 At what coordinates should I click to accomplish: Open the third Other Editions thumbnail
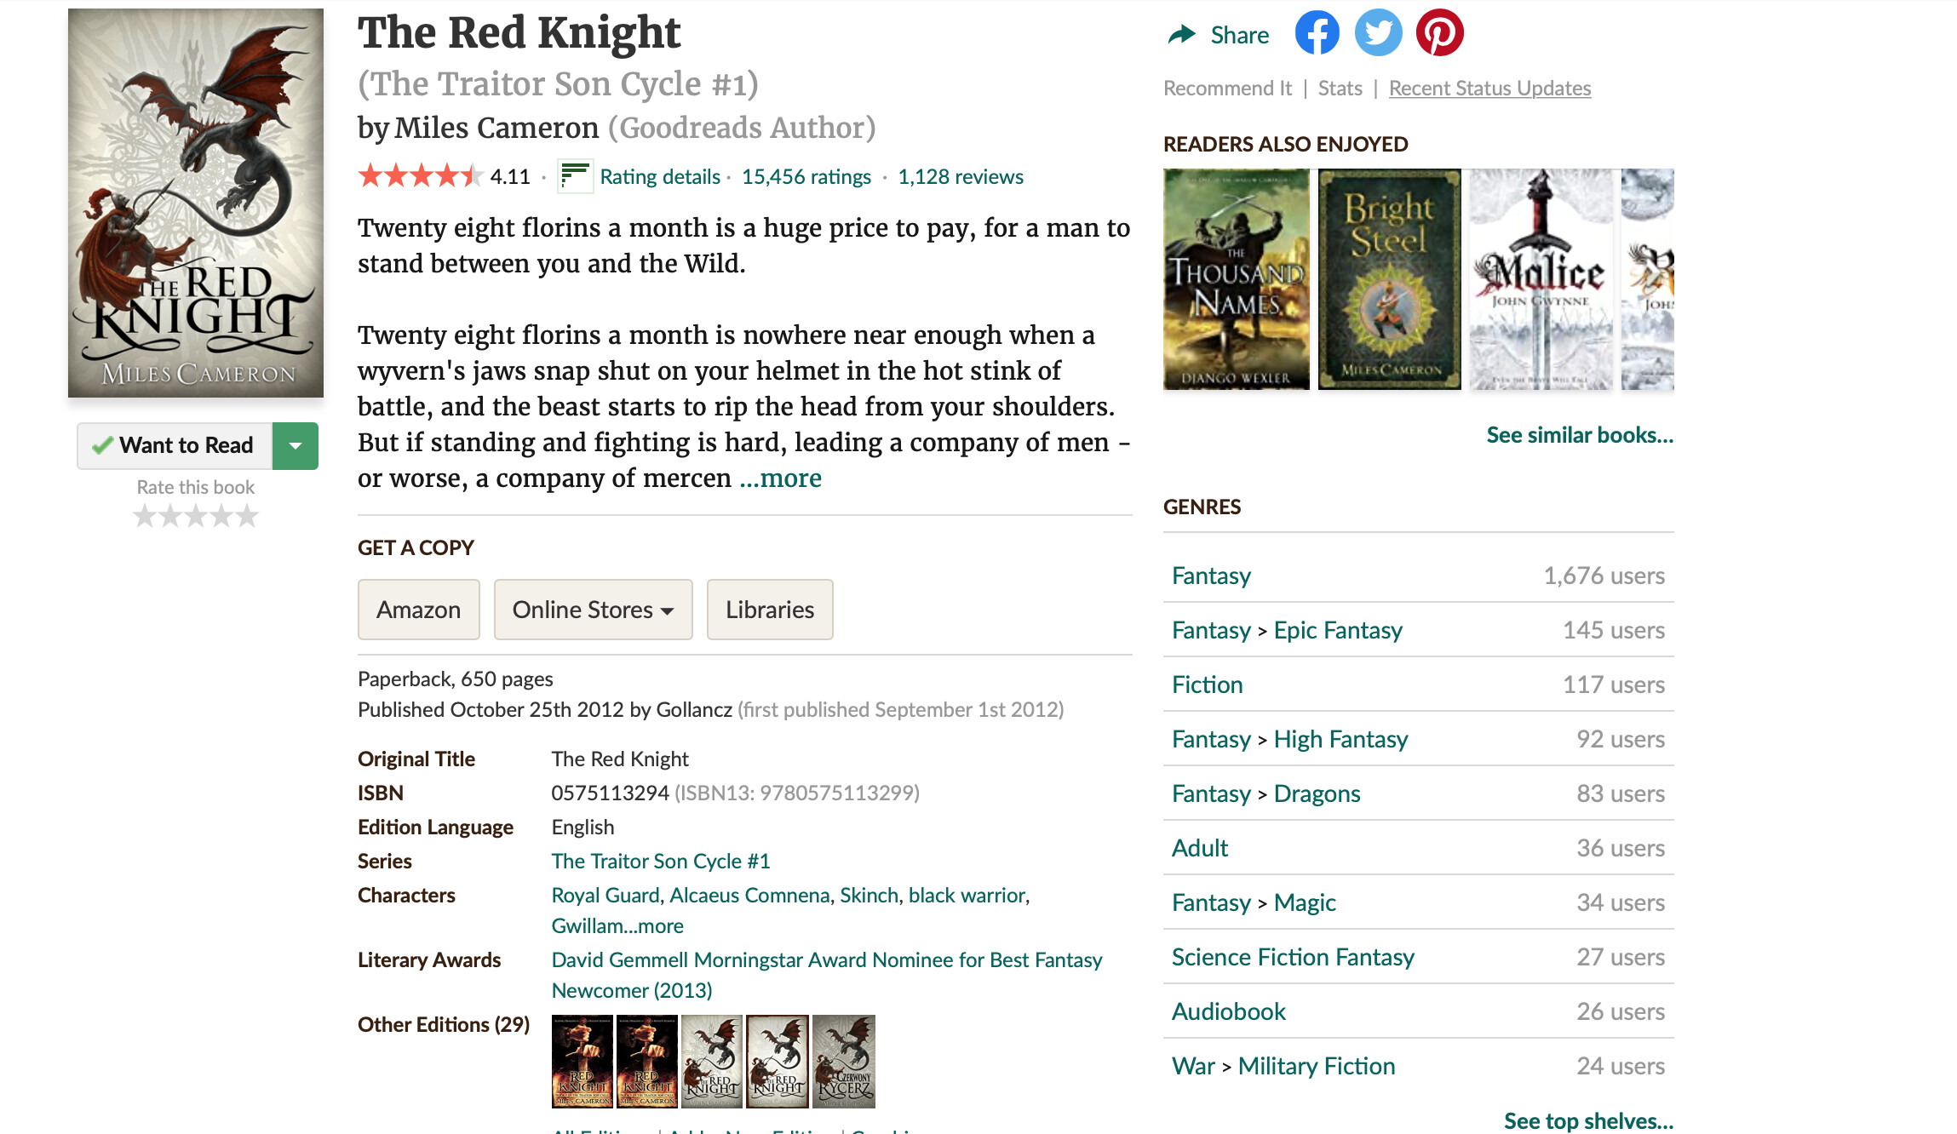pos(712,1062)
